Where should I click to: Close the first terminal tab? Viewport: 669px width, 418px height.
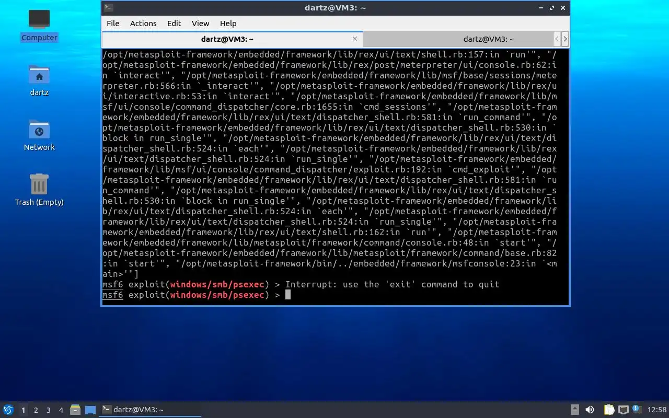tap(355, 39)
